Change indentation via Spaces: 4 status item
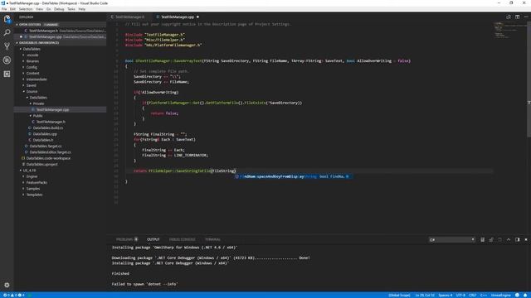Viewport: 531px width, 298px height. point(446,296)
